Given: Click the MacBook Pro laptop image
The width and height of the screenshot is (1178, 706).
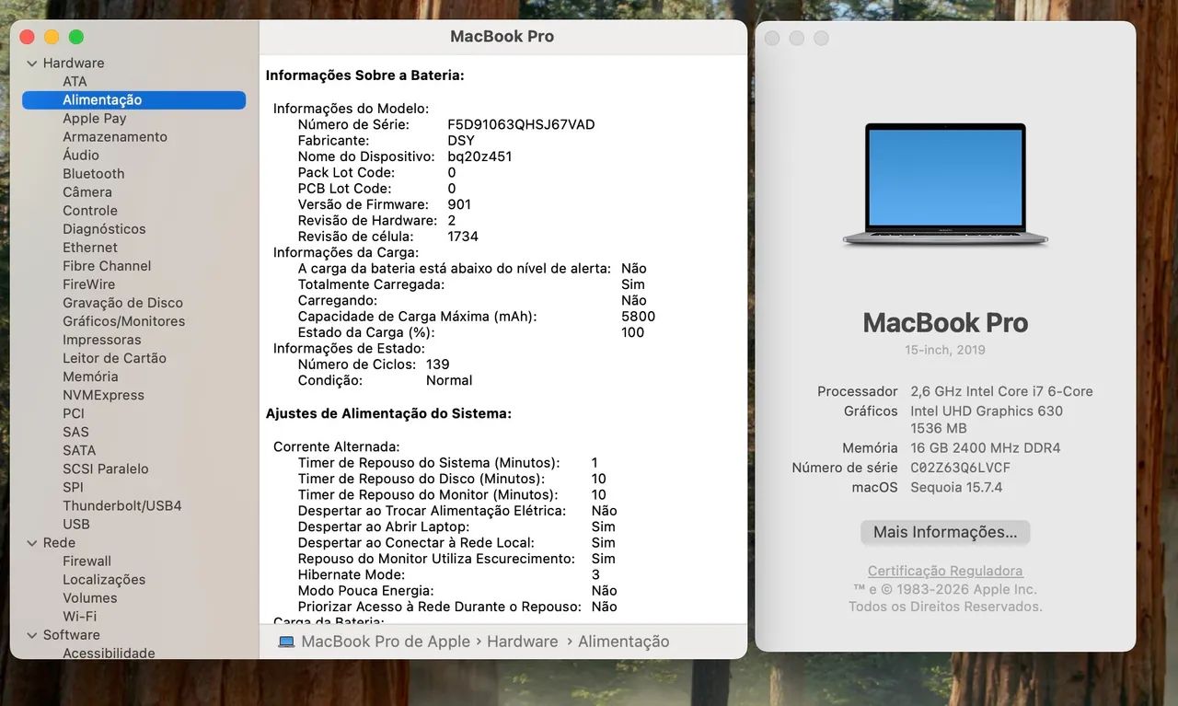Looking at the screenshot, I should coord(944,184).
